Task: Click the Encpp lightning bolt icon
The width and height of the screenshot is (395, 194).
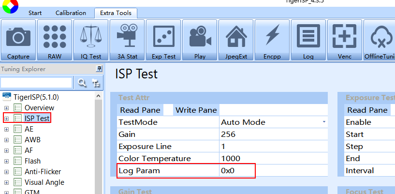Action: [272, 40]
